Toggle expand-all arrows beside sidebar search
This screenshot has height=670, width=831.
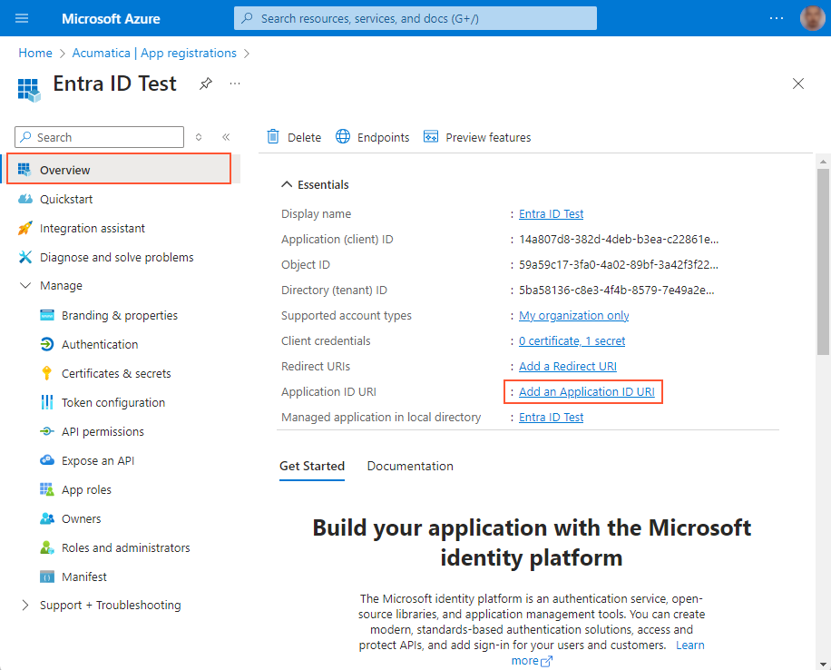200,137
